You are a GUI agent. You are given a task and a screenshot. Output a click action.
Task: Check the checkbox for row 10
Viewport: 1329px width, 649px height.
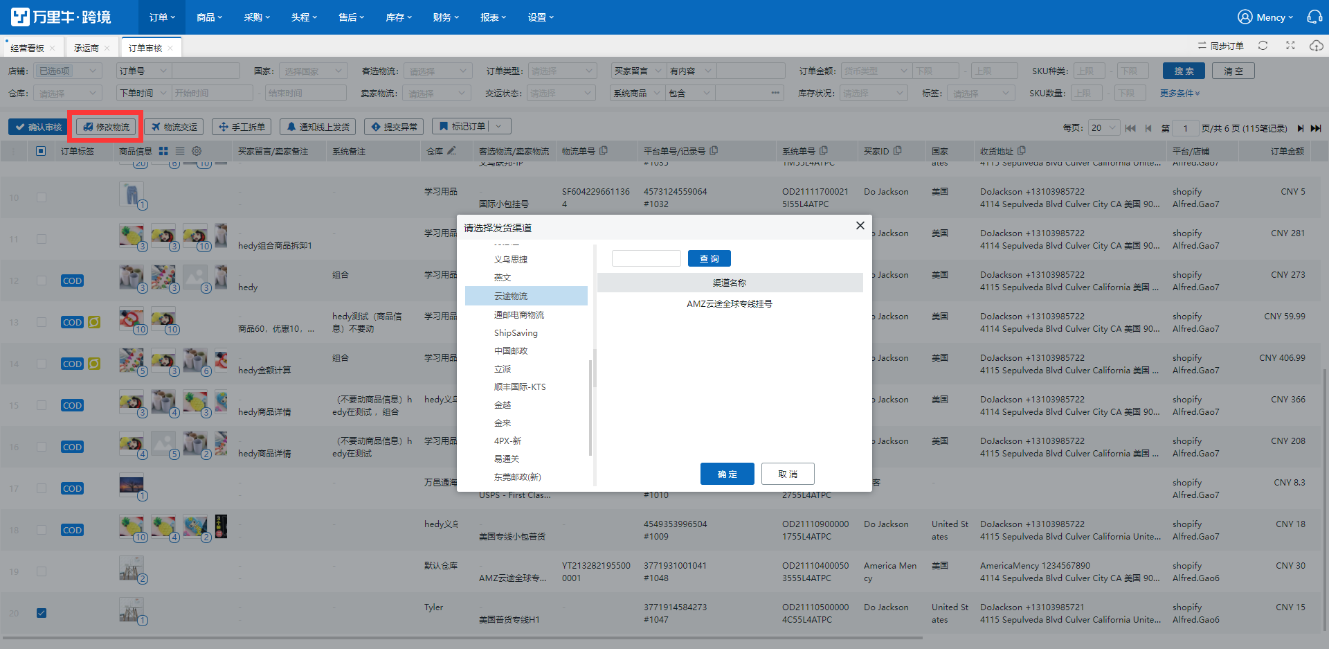coord(42,197)
